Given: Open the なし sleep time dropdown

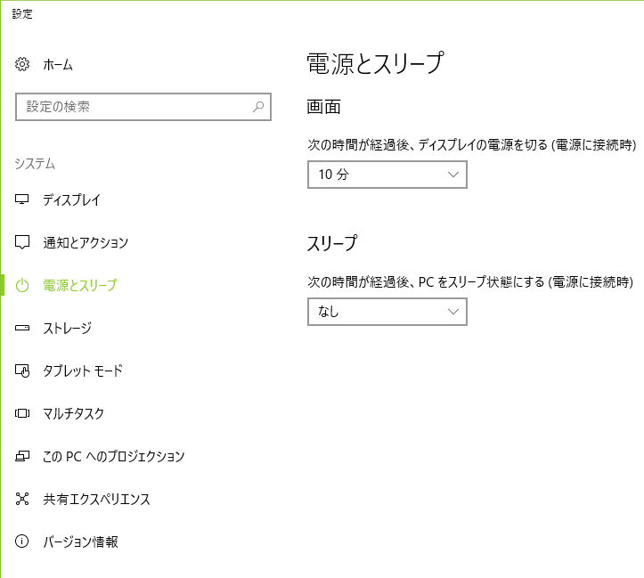Looking at the screenshot, I should 387,312.
